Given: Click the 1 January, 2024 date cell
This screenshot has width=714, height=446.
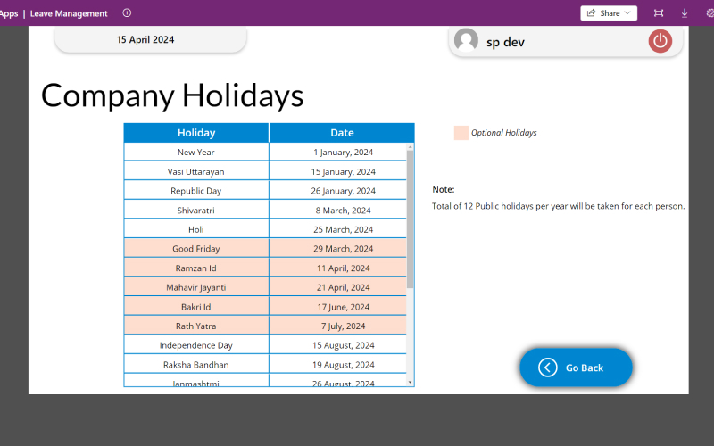Looking at the screenshot, I should (338, 152).
